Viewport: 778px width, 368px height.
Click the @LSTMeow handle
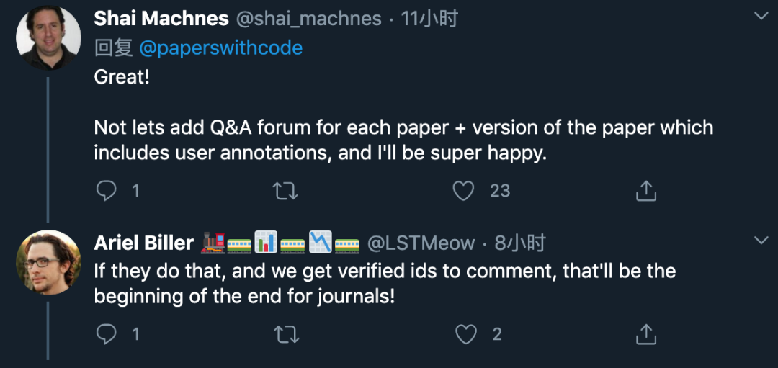[x=421, y=243]
